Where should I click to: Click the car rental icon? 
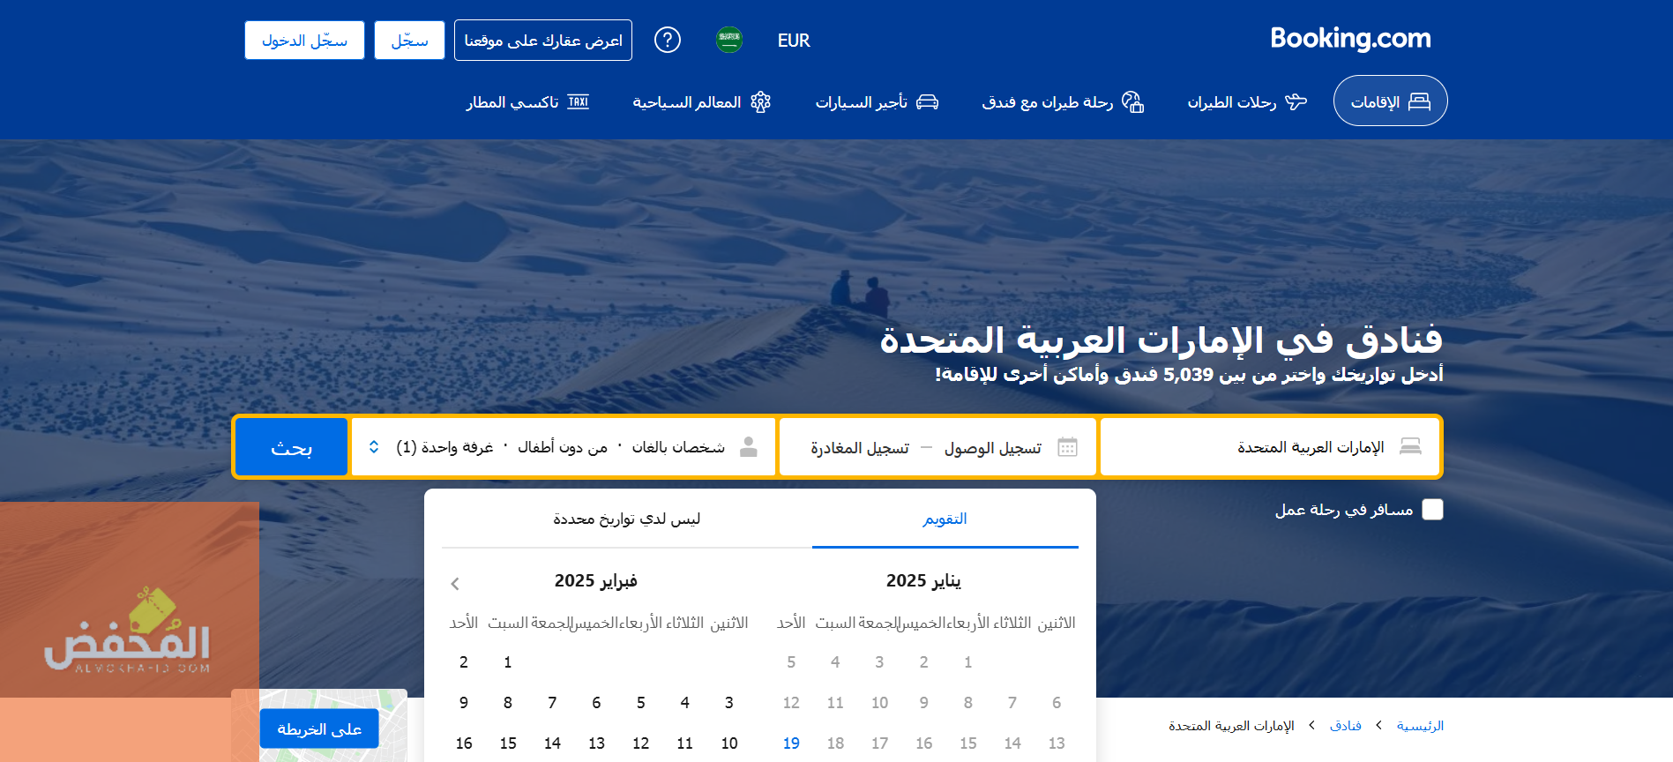[x=927, y=102]
